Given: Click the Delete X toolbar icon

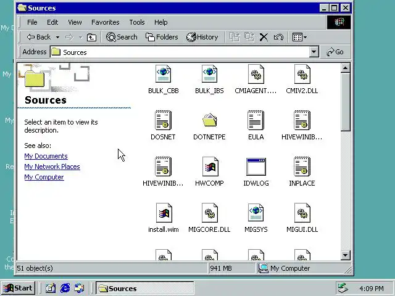Looking at the screenshot, I should click(264, 37).
